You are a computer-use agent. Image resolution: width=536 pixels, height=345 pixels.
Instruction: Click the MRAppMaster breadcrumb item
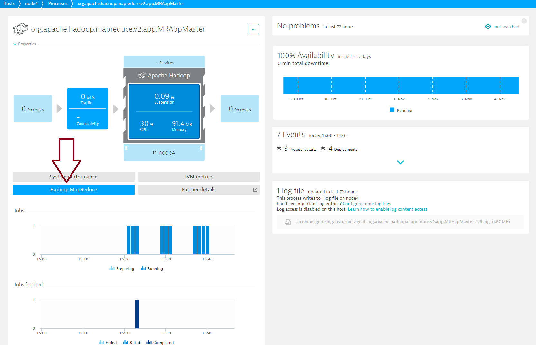point(131,4)
